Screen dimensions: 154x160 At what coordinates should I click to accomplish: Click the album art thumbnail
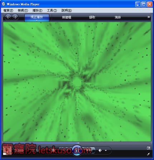[x=7, y=151]
